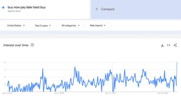Viewport: 181px width, 105px height.
Task: Click the Interest over time heading
Action: click(x=16, y=45)
